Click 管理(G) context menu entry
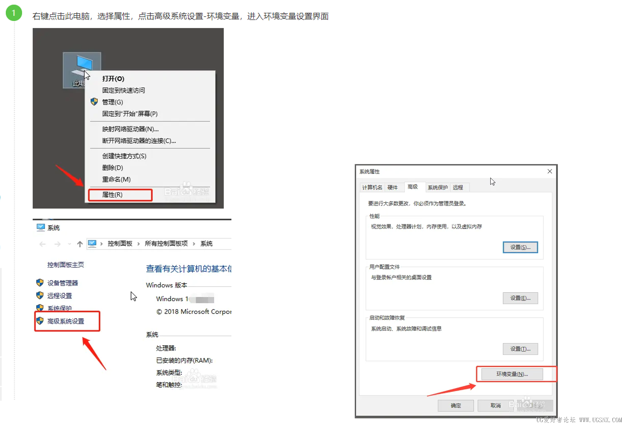The width and height of the screenshot is (624, 425). click(112, 102)
